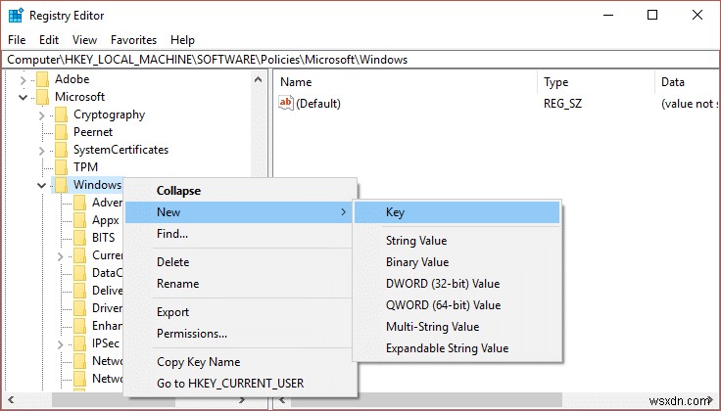Click the BITS folder icon
This screenshot has width=721, height=411.
tap(80, 238)
